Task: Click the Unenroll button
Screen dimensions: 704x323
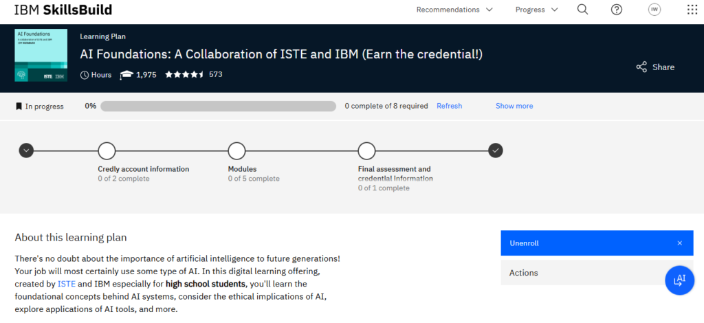Action: tap(597, 243)
